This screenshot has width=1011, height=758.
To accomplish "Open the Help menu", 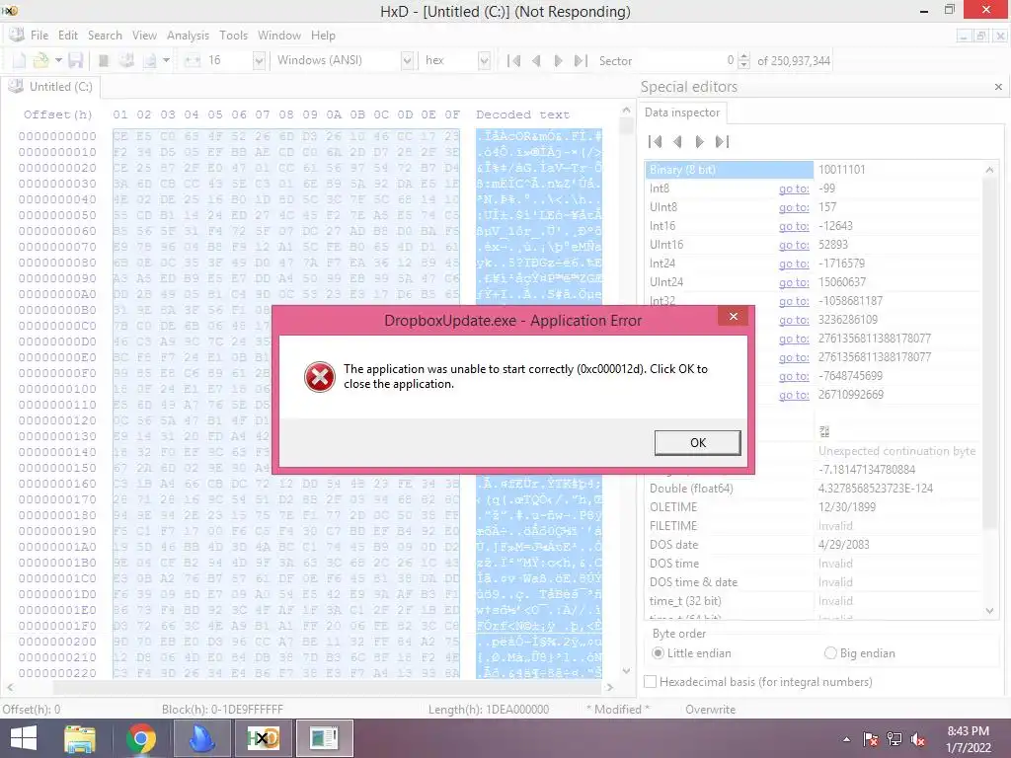I will 323,36.
